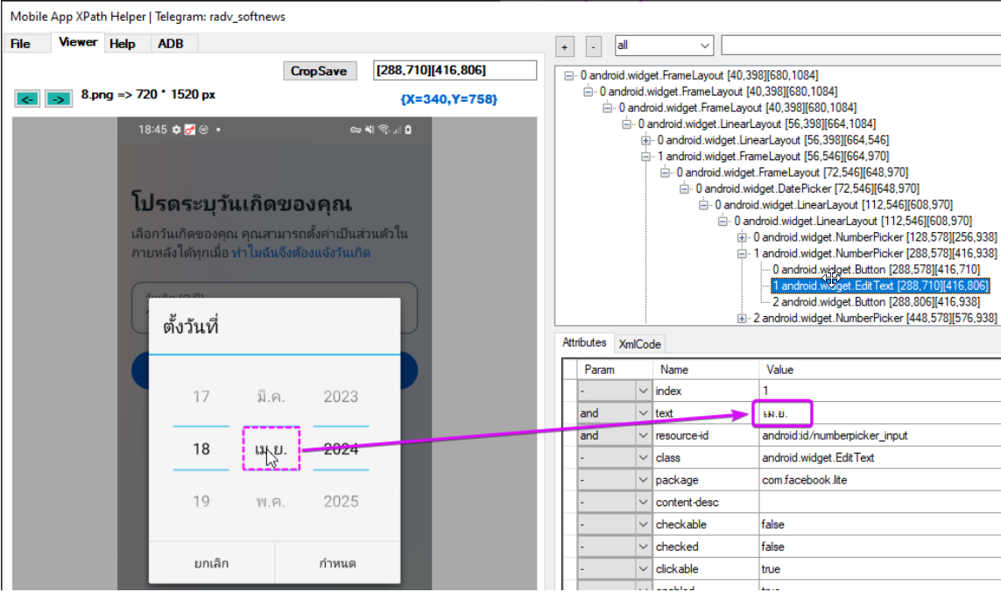The image size is (1001, 592).
Task: Collapse tree nodes with the minus button
Action: click(x=593, y=46)
